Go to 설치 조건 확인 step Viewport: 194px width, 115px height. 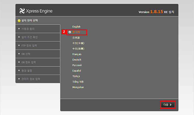[x=30, y=37]
